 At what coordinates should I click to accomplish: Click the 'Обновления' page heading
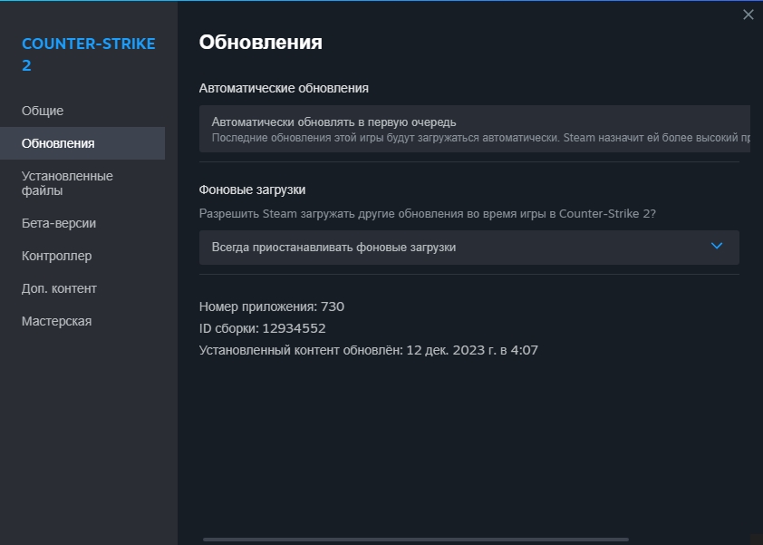(x=260, y=42)
